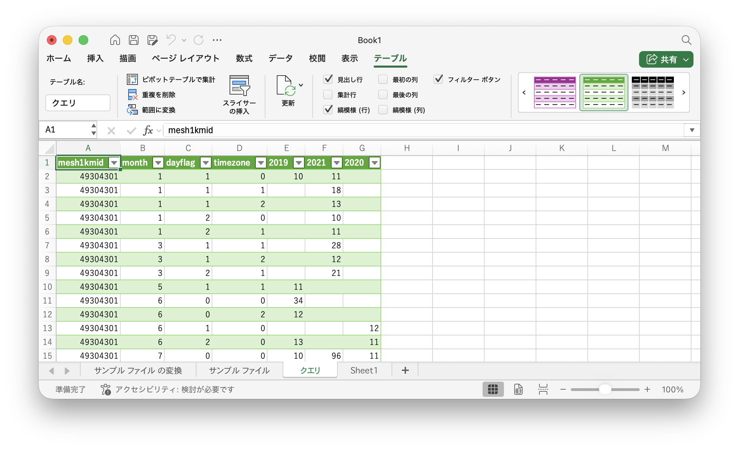739x450 pixels.
Task: Toggle the filter button checkbox
Action: click(438, 79)
